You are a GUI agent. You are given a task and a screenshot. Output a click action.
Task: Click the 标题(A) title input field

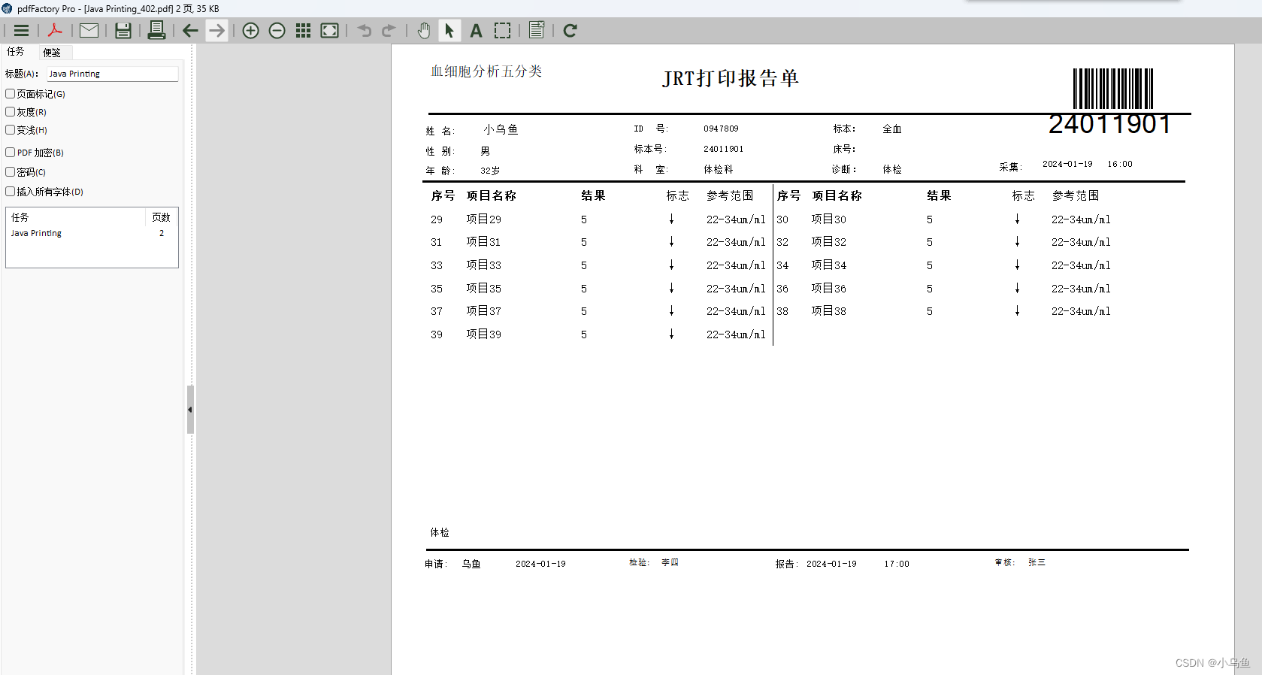(113, 74)
